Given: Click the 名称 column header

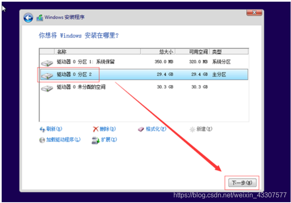Looking at the screenshot, I should [97, 52].
